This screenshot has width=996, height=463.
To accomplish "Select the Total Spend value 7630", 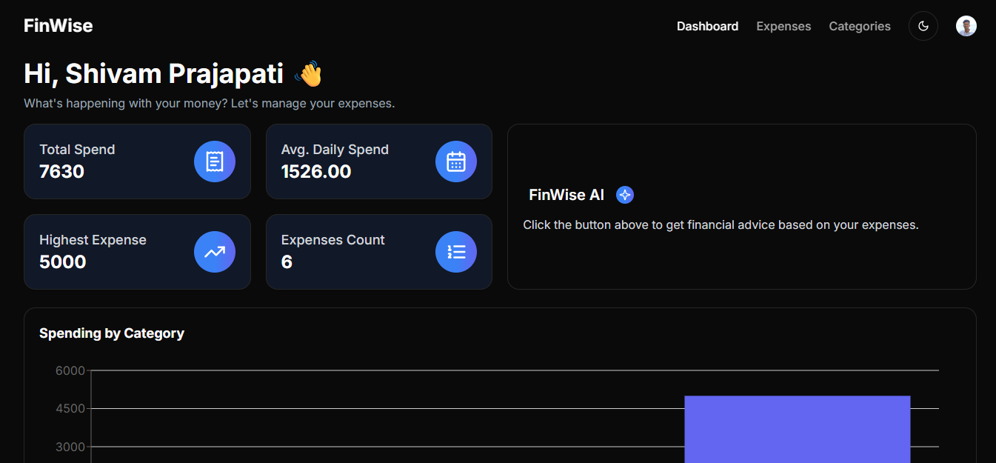I will [x=62, y=172].
